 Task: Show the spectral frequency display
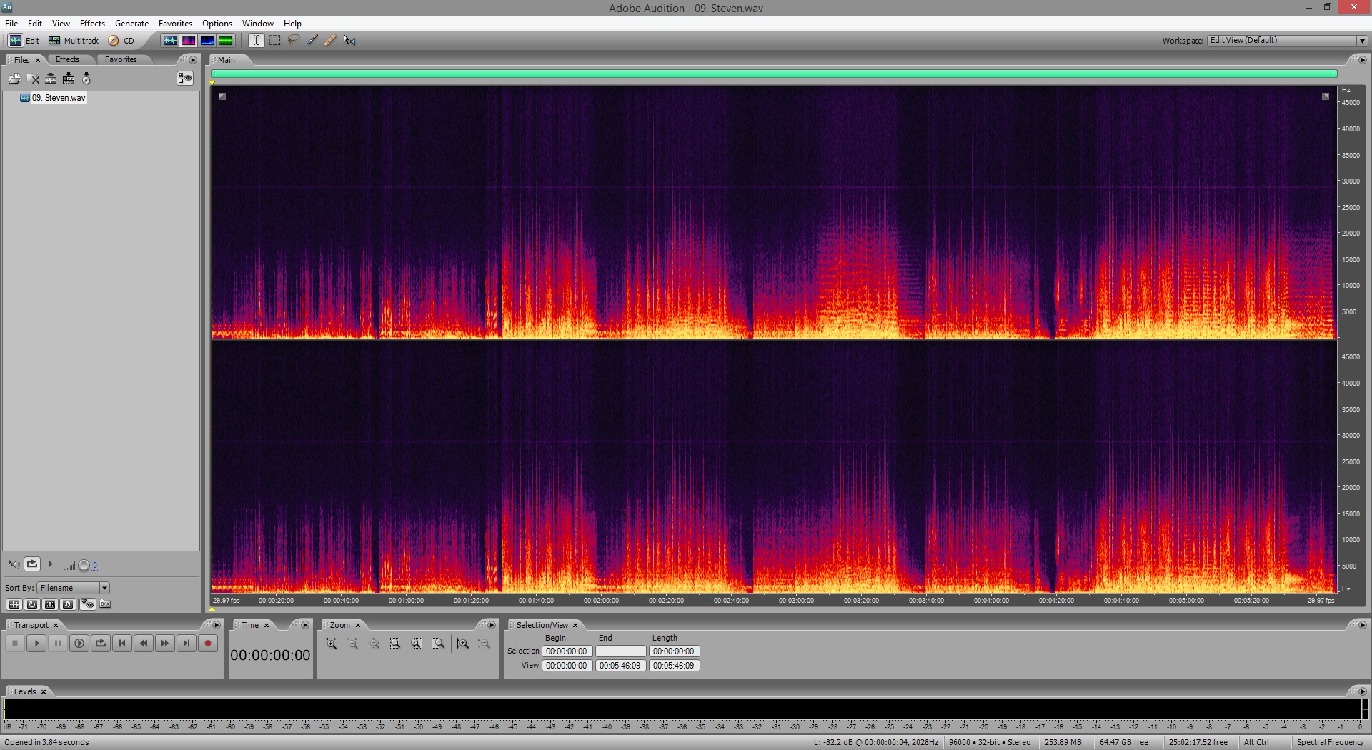coord(189,41)
